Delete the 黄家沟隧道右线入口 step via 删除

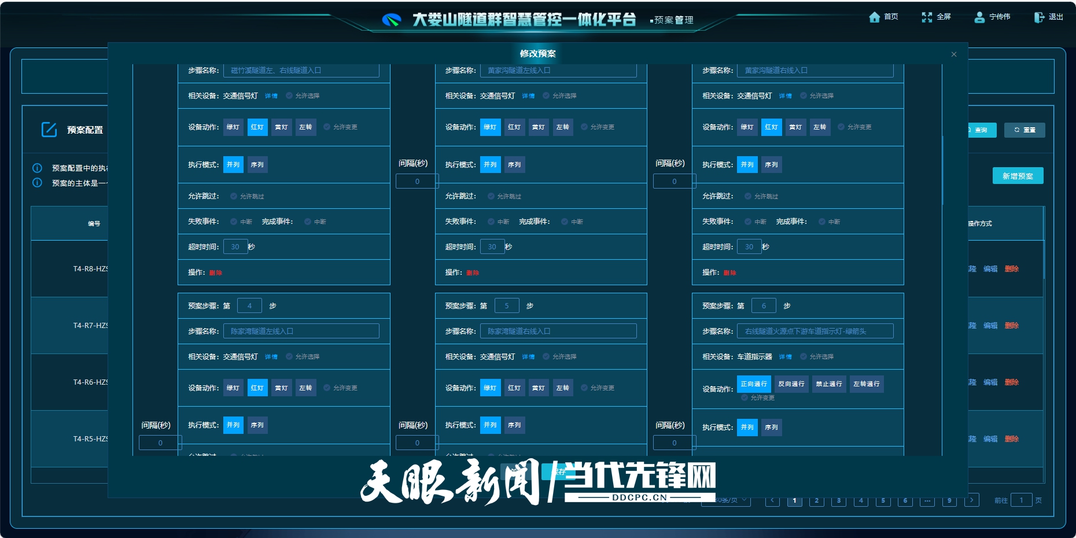pos(730,272)
